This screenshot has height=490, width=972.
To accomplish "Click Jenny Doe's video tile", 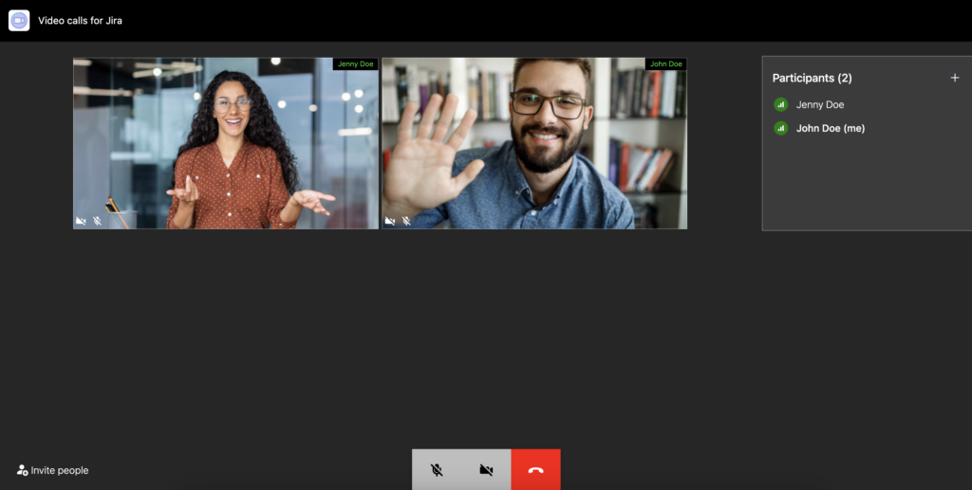I will point(226,143).
